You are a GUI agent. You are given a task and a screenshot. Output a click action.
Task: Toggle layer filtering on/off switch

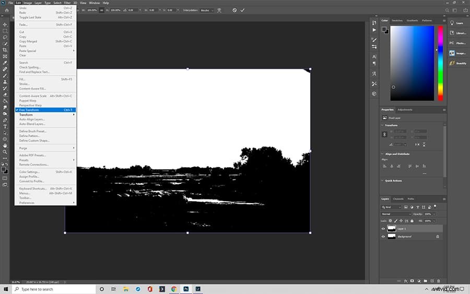click(435, 206)
